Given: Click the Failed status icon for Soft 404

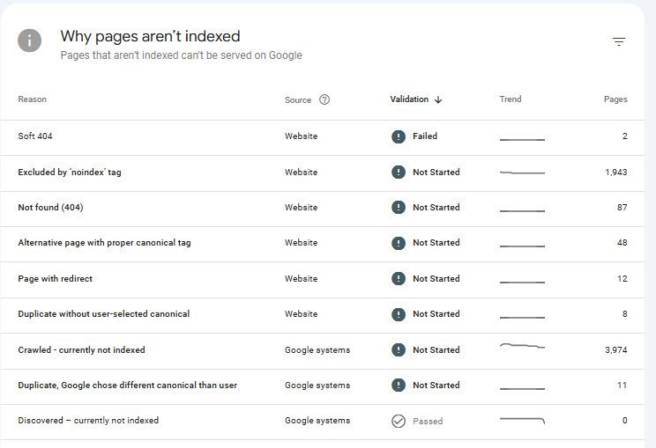Looking at the screenshot, I should pyautogui.click(x=399, y=136).
